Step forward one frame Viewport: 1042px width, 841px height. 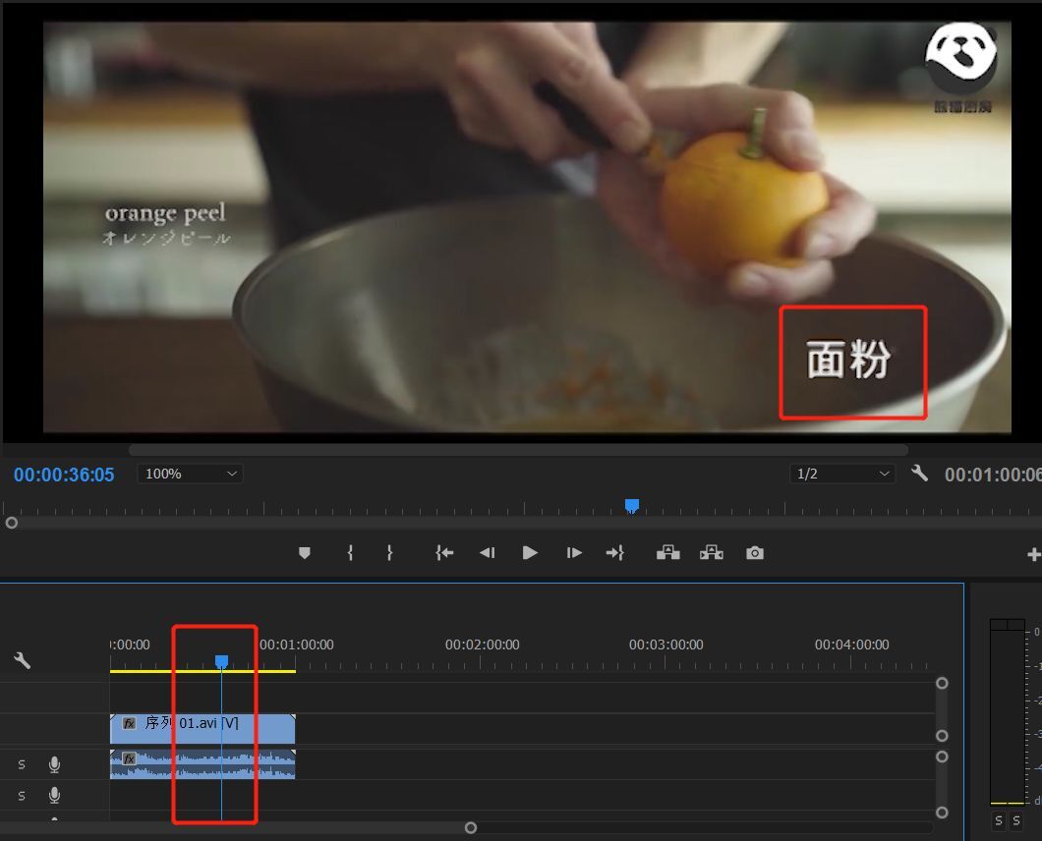pos(574,553)
